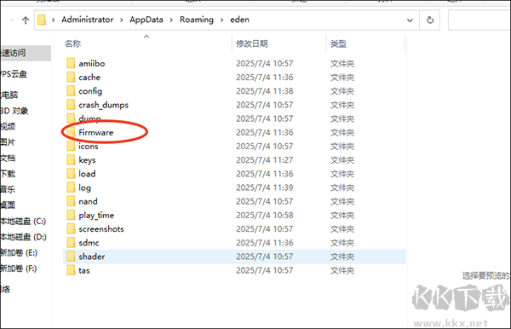Image resolution: width=511 pixels, height=329 pixels.
Task: Select the cache folder icon
Action: [71, 77]
